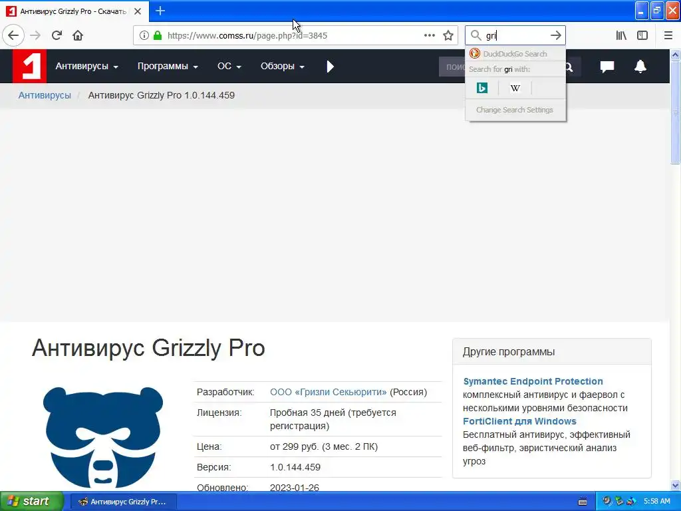
Task: Select the Антивирус Grizzly Pr... taskbar button
Action: point(123,502)
